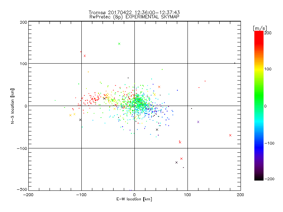Click the 'E-W location [km]' axis label
This screenshot has width=283, height=212.
[134, 199]
